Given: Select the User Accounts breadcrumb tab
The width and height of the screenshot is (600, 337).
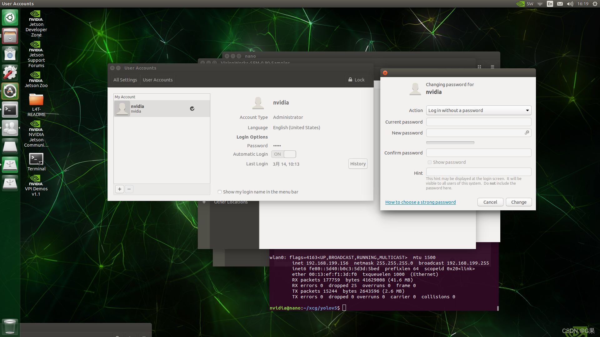Looking at the screenshot, I should (x=157, y=80).
